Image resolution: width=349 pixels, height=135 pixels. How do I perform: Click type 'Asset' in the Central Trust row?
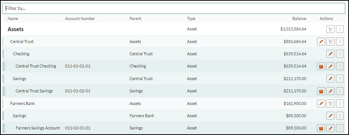pos(192,42)
